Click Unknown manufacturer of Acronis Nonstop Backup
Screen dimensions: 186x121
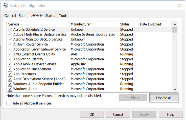click(78, 39)
